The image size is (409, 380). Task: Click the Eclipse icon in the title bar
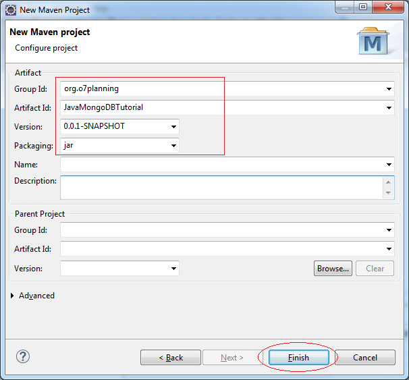pos(11,10)
